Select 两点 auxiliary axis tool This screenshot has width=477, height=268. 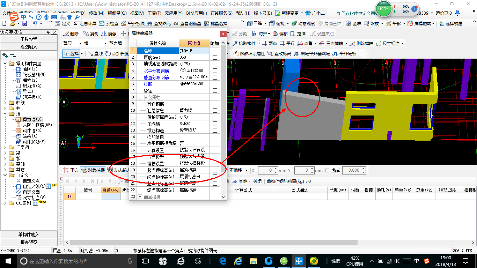(x=269, y=44)
